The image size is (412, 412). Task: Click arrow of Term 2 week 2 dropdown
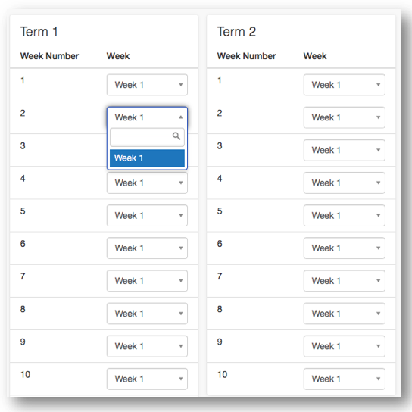379,117
